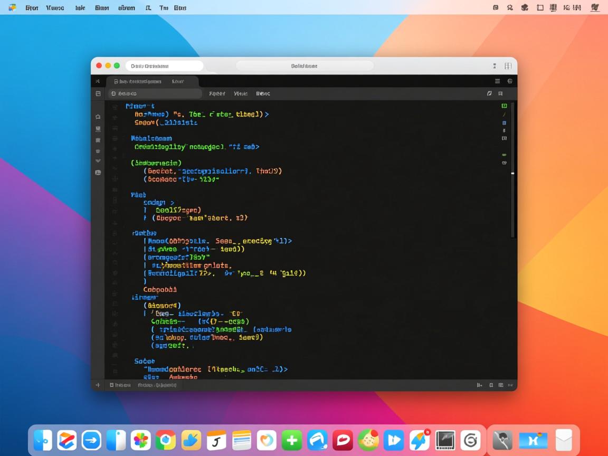Click the green square icon atop the right gutter
This screenshot has width=608, height=456.
click(x=504, y=106)
